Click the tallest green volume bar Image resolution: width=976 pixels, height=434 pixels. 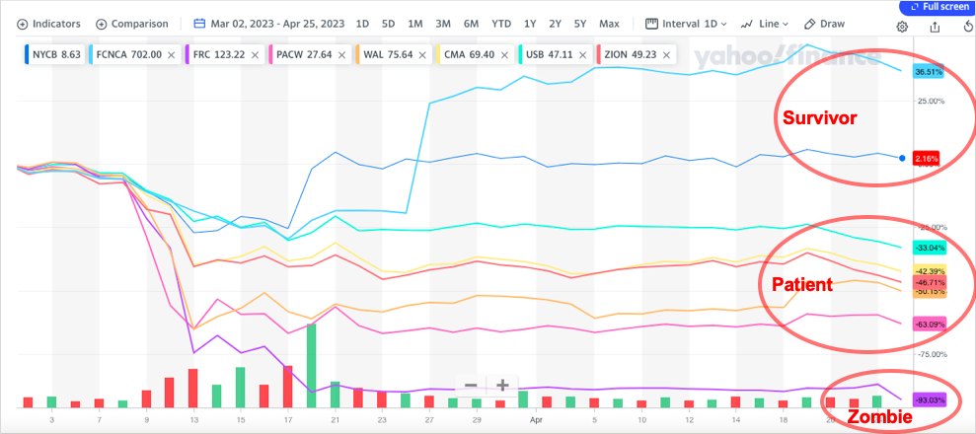[311, 366]
